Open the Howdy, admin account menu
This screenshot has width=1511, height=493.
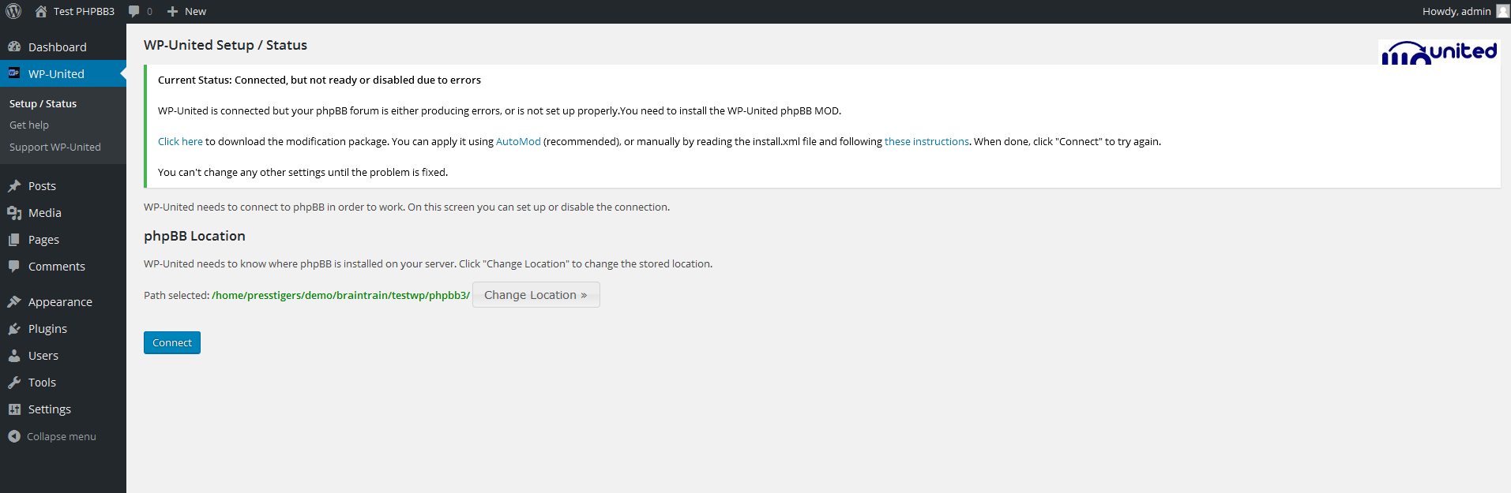(1456, 11)
